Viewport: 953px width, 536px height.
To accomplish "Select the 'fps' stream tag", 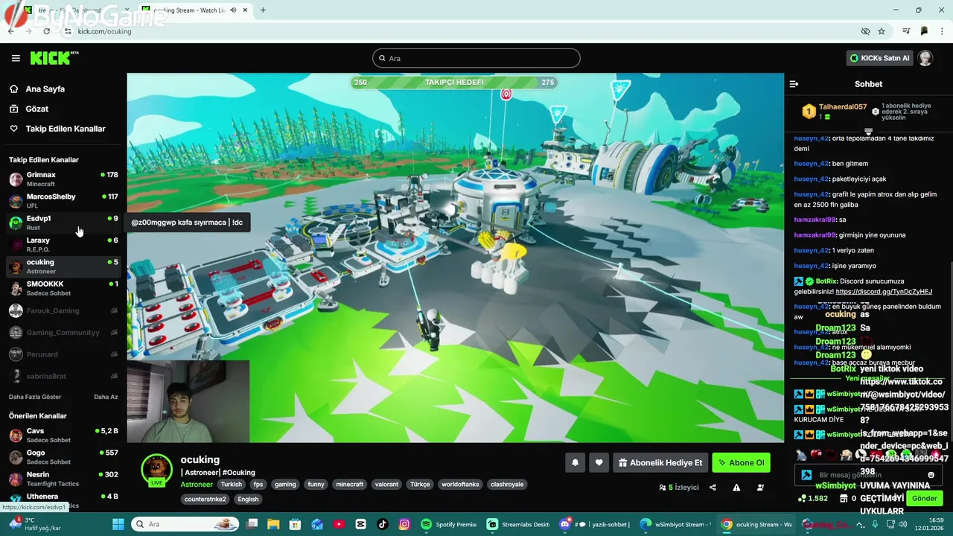I will 258,484.
